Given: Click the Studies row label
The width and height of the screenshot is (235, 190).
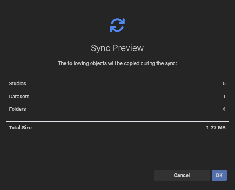Looking at the screenshot, I should (17, 84).
